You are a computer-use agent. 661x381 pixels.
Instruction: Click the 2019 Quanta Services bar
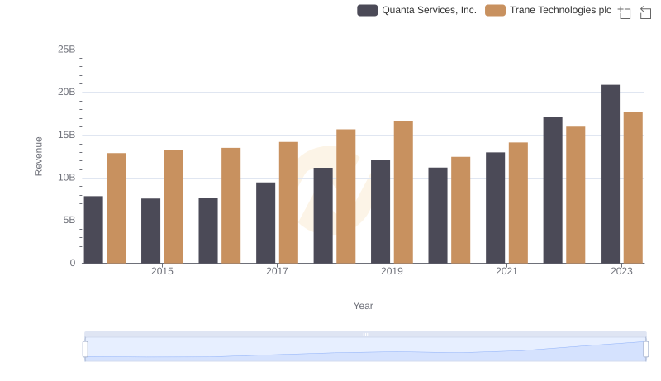point(381,212)
